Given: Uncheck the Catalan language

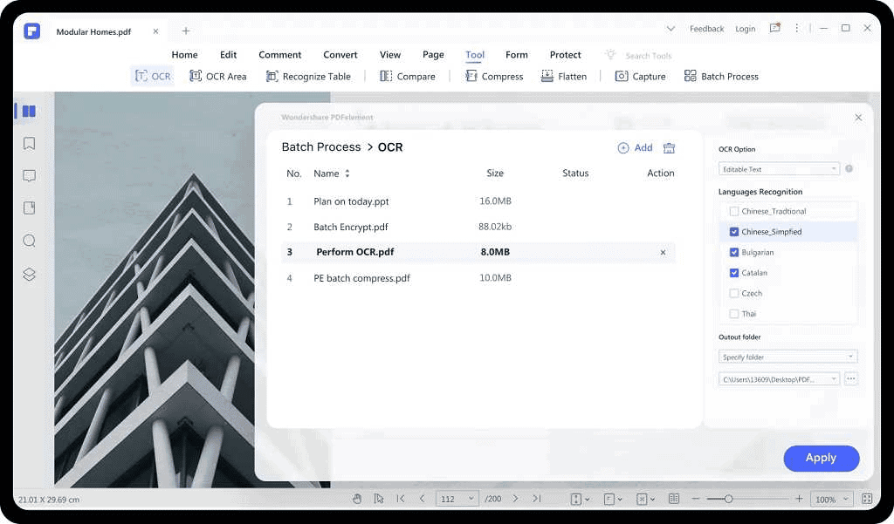Looking at the screenshot, I should [734, 273].
